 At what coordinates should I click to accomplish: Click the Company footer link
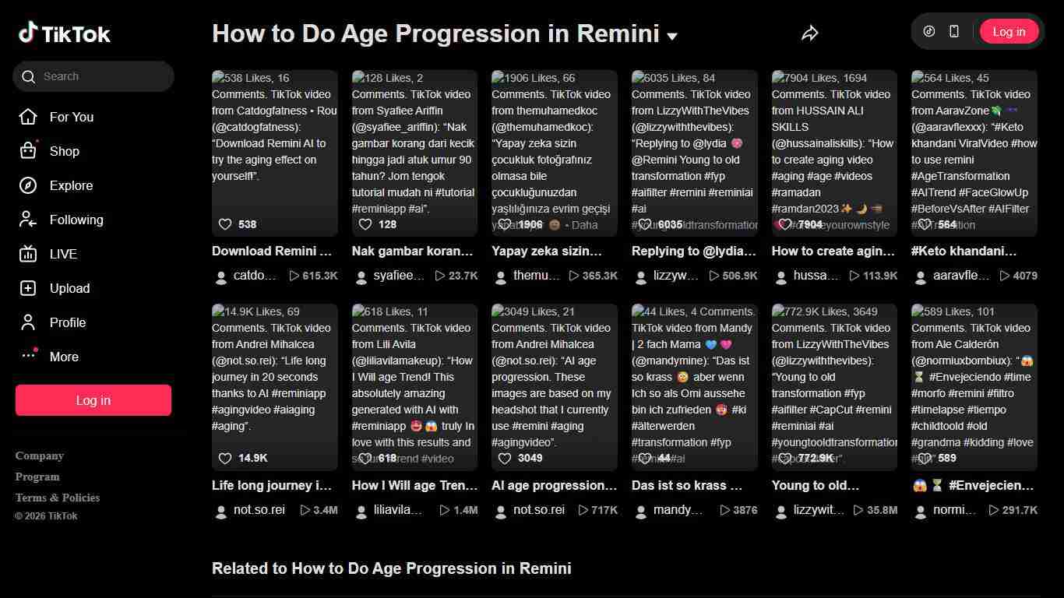(x=39, y=456)
